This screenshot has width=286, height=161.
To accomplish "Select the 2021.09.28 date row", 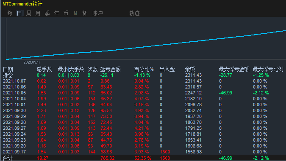I will [143, 122].
